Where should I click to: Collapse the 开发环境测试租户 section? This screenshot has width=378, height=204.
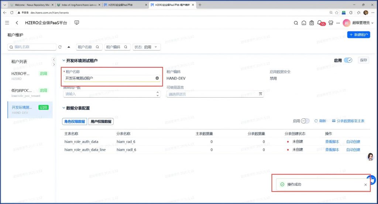pyautogui.click(x=63, y=61)
